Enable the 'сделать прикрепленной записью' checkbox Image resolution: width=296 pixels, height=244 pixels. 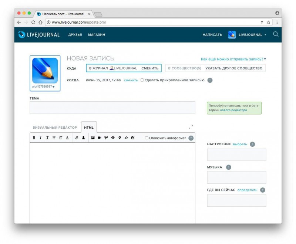click(142, 80)
